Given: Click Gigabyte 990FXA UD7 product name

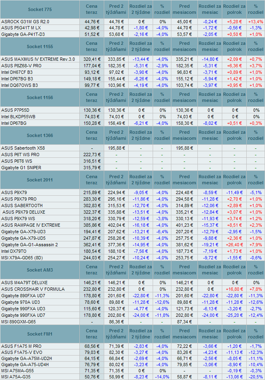Looking at the screenshot, I should point(23,315).
